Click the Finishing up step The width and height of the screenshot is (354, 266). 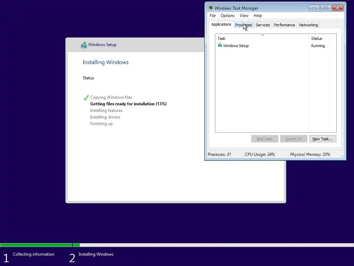101,124
